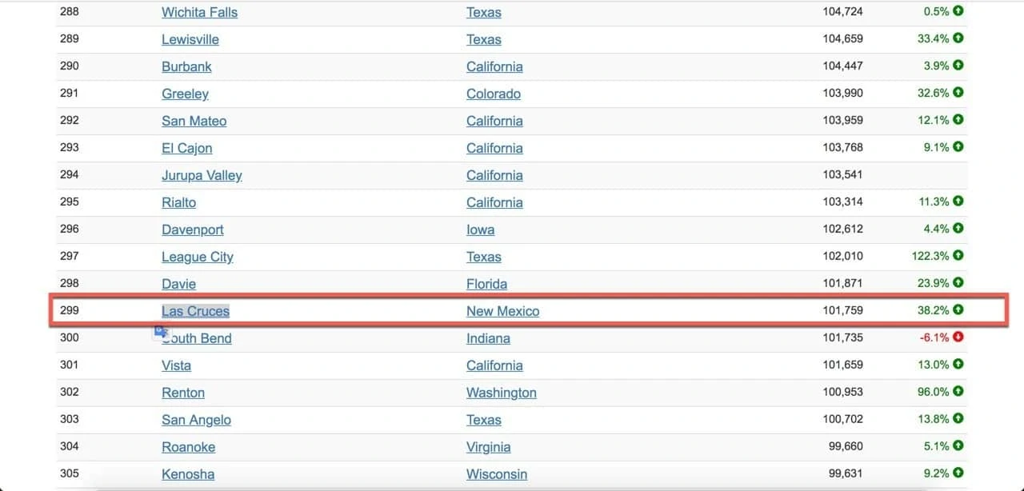Open the Greeley city link
Viewport: 1024px width, 491px height.
coord(185,94)
